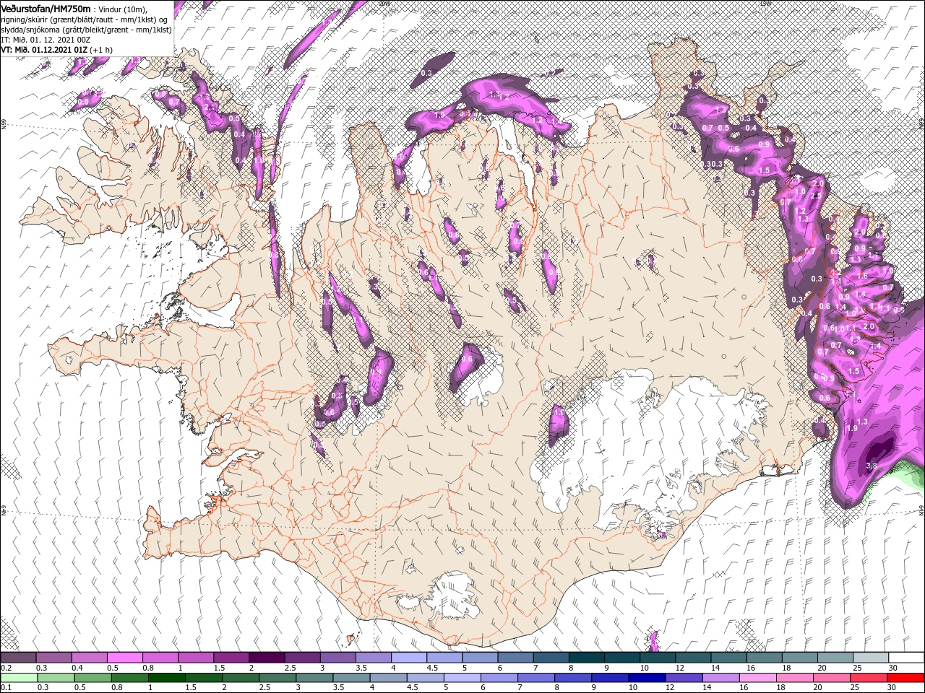Pick rain legend swatch between 8 and 9
This screenshot has width=925, height=693.
click(x=572, y=677)
